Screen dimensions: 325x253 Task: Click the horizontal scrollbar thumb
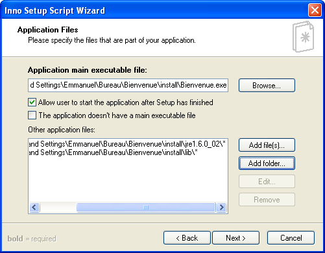[x=146, y=208]
